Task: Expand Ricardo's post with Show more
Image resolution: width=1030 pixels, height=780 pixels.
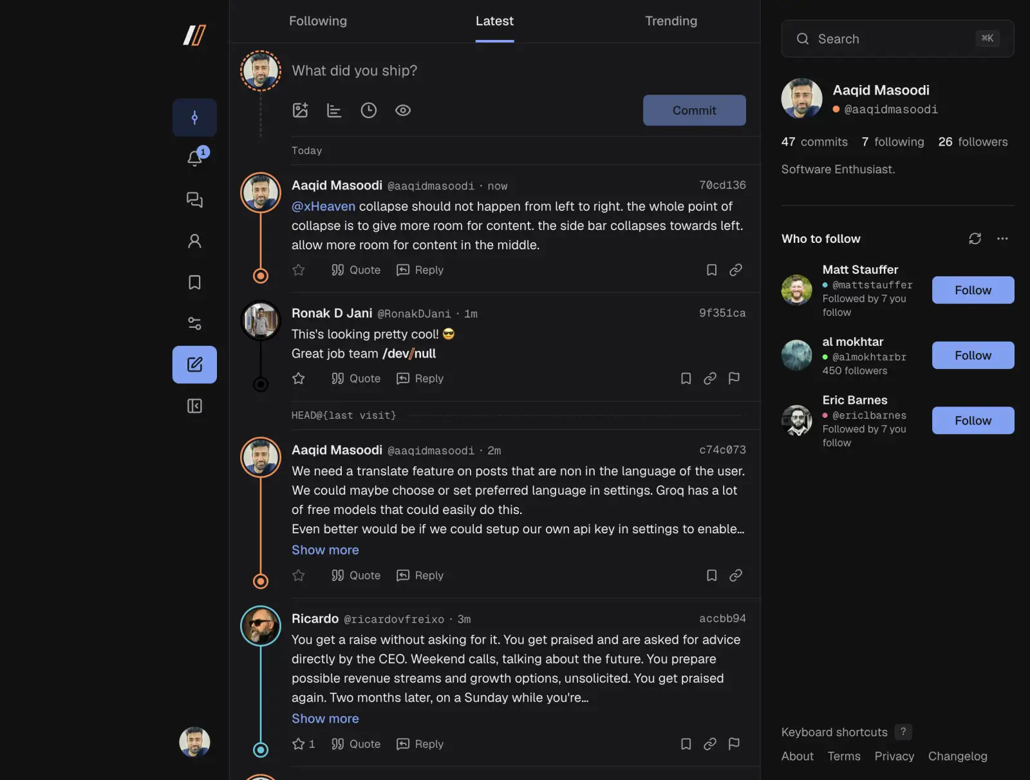Action: [x=325, y=718]
